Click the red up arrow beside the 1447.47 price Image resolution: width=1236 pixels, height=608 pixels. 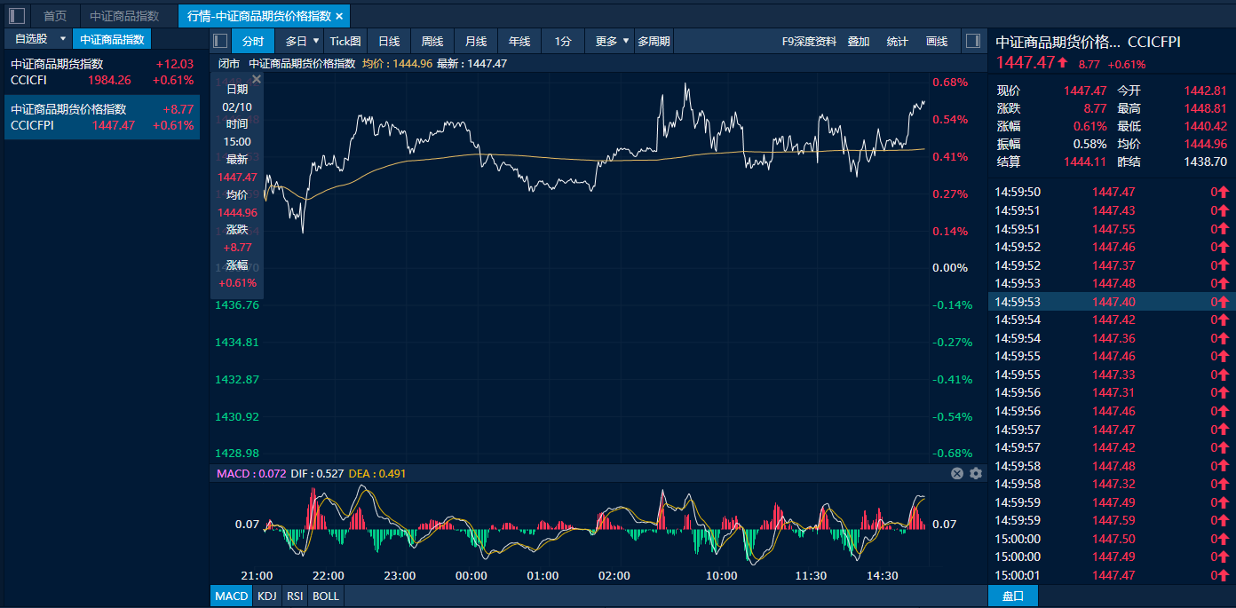click(x=1062, y=63)
